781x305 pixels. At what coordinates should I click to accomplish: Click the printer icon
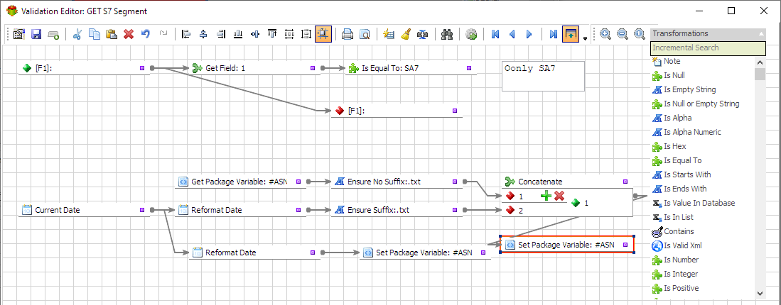click(348, 34)
